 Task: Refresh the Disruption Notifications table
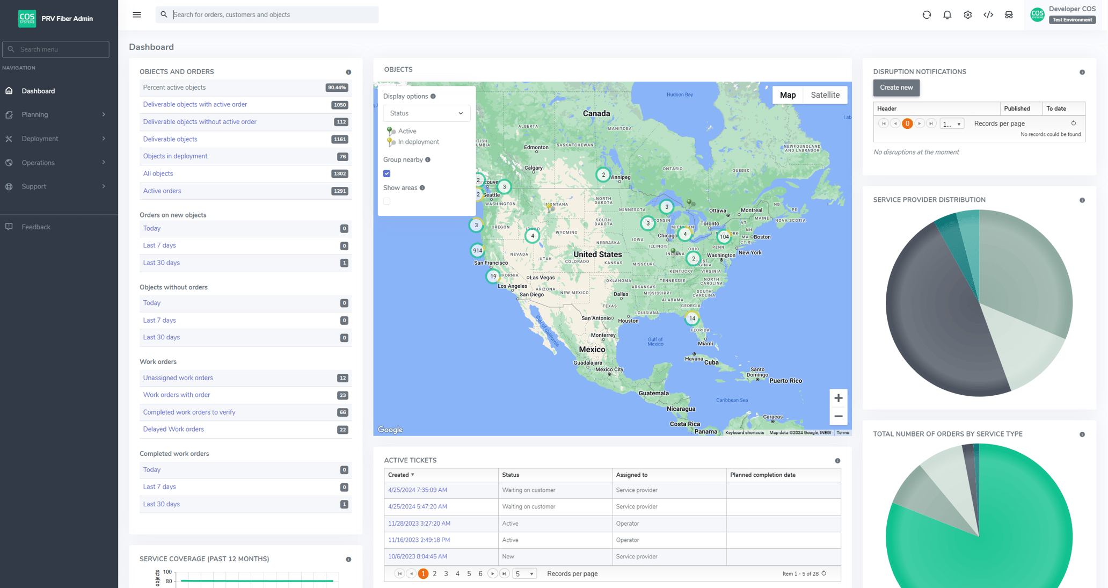point(1073,123)
